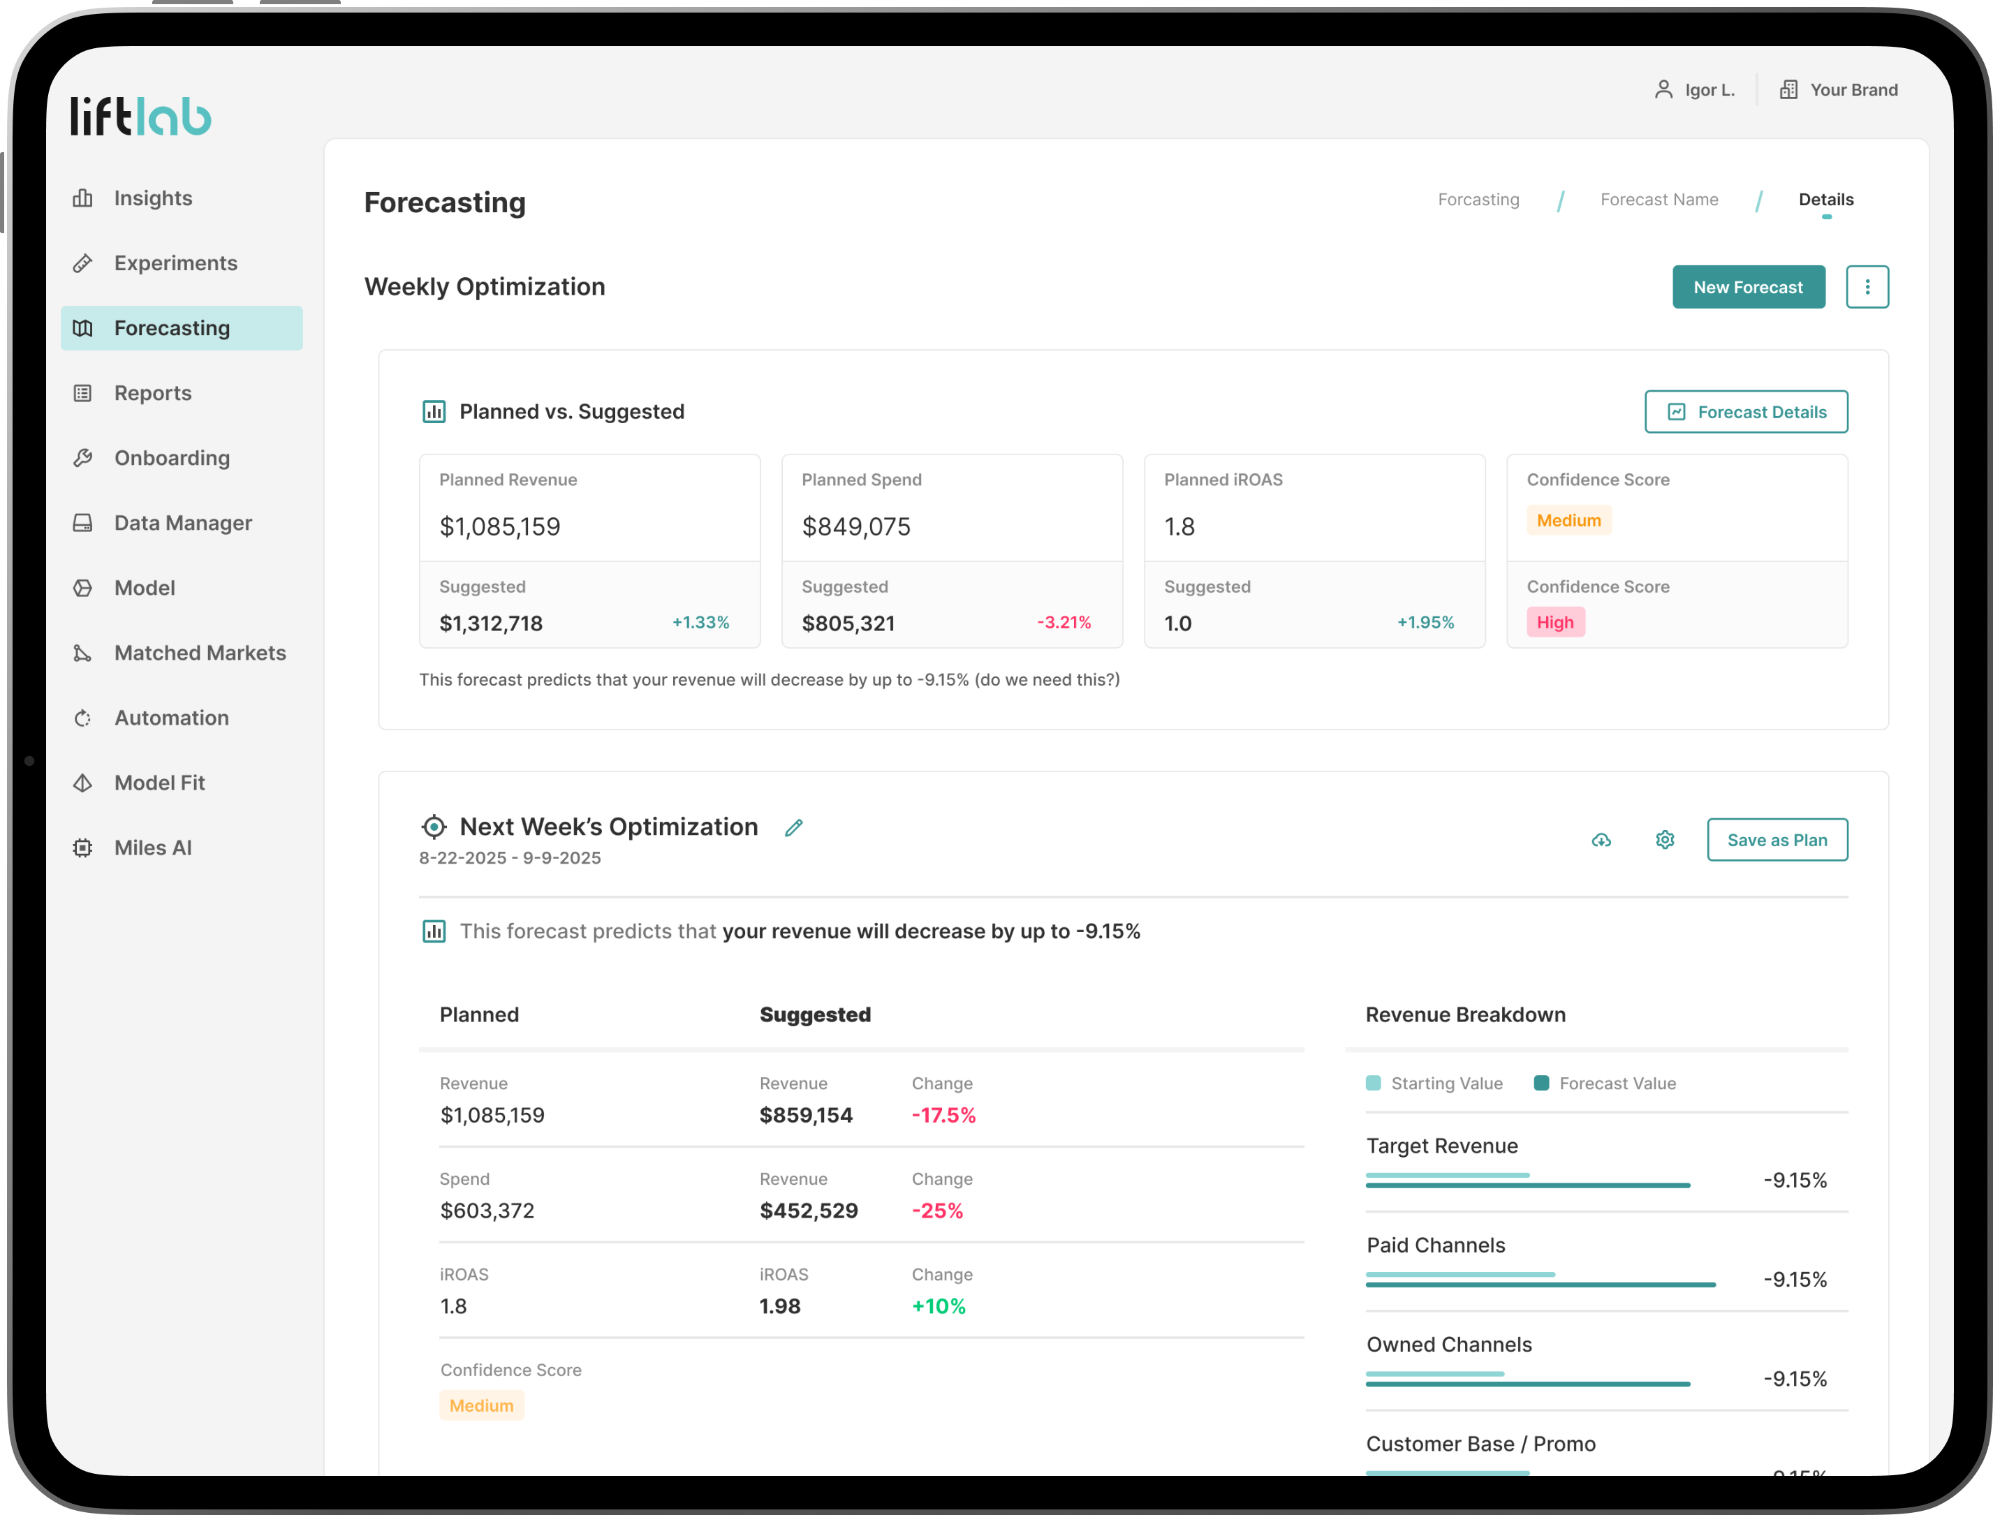The width and height of the screenshot is (1993, 1515).
Task: Click the Your Brand building icon
Action: [1788, 89]
